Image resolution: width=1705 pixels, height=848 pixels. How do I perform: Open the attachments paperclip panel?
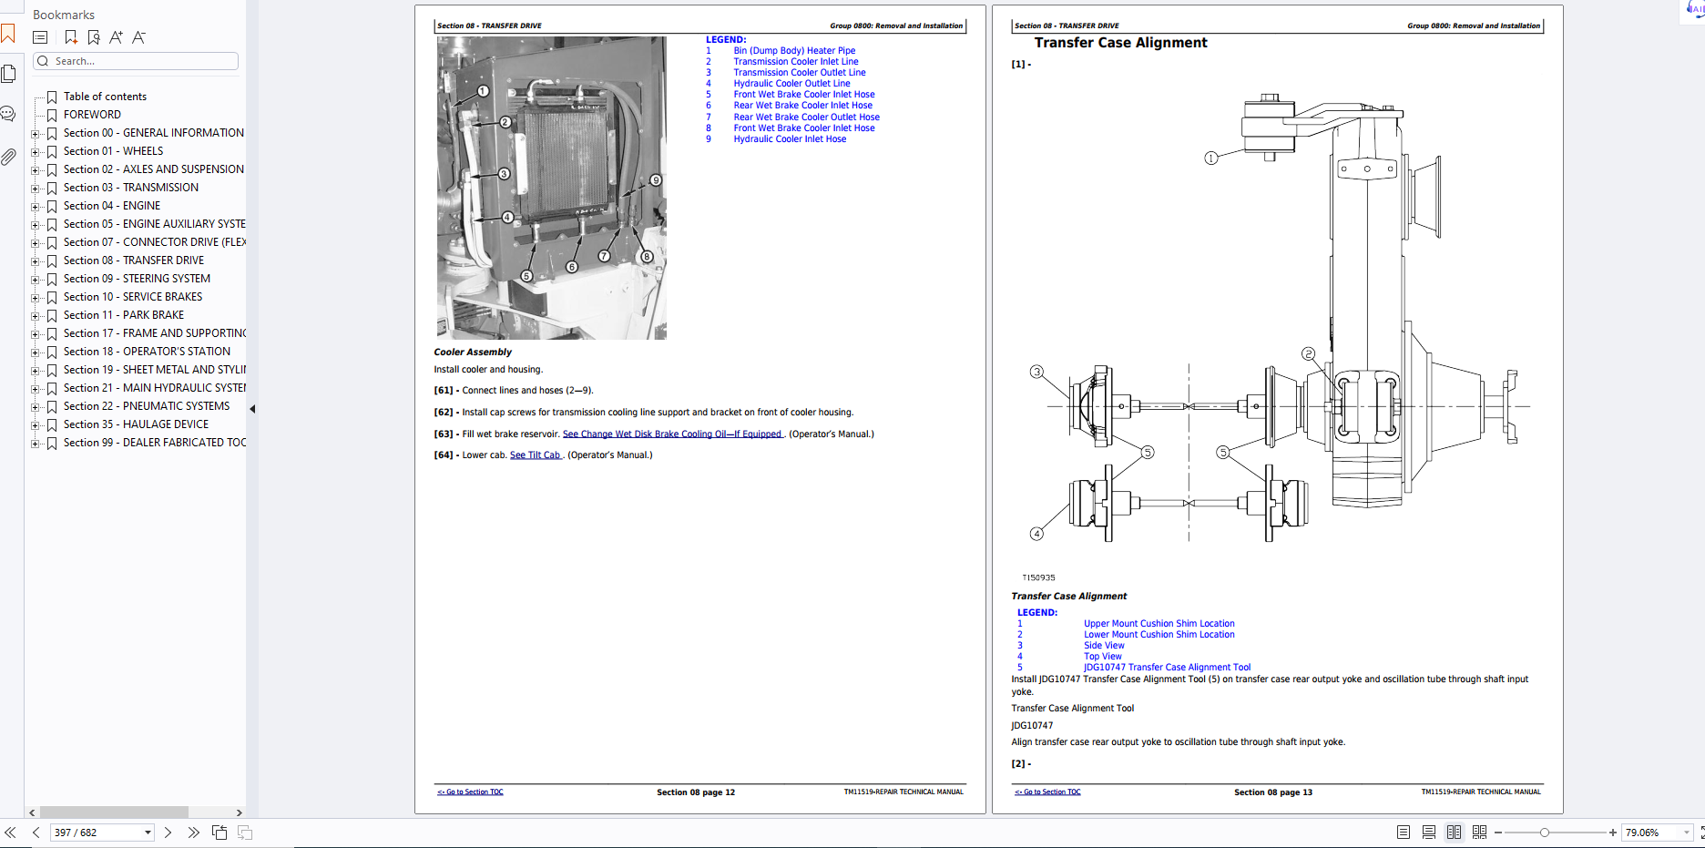tap(9, 157)
